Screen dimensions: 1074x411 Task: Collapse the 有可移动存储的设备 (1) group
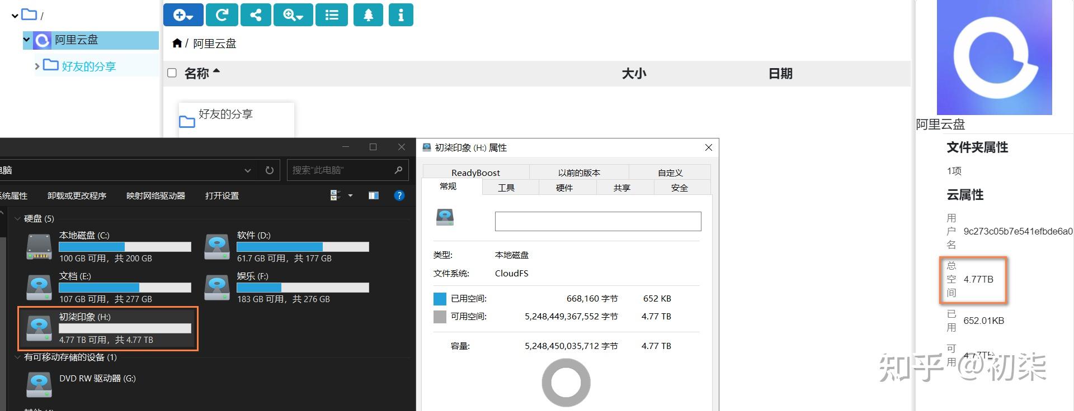tap(17, 357)
